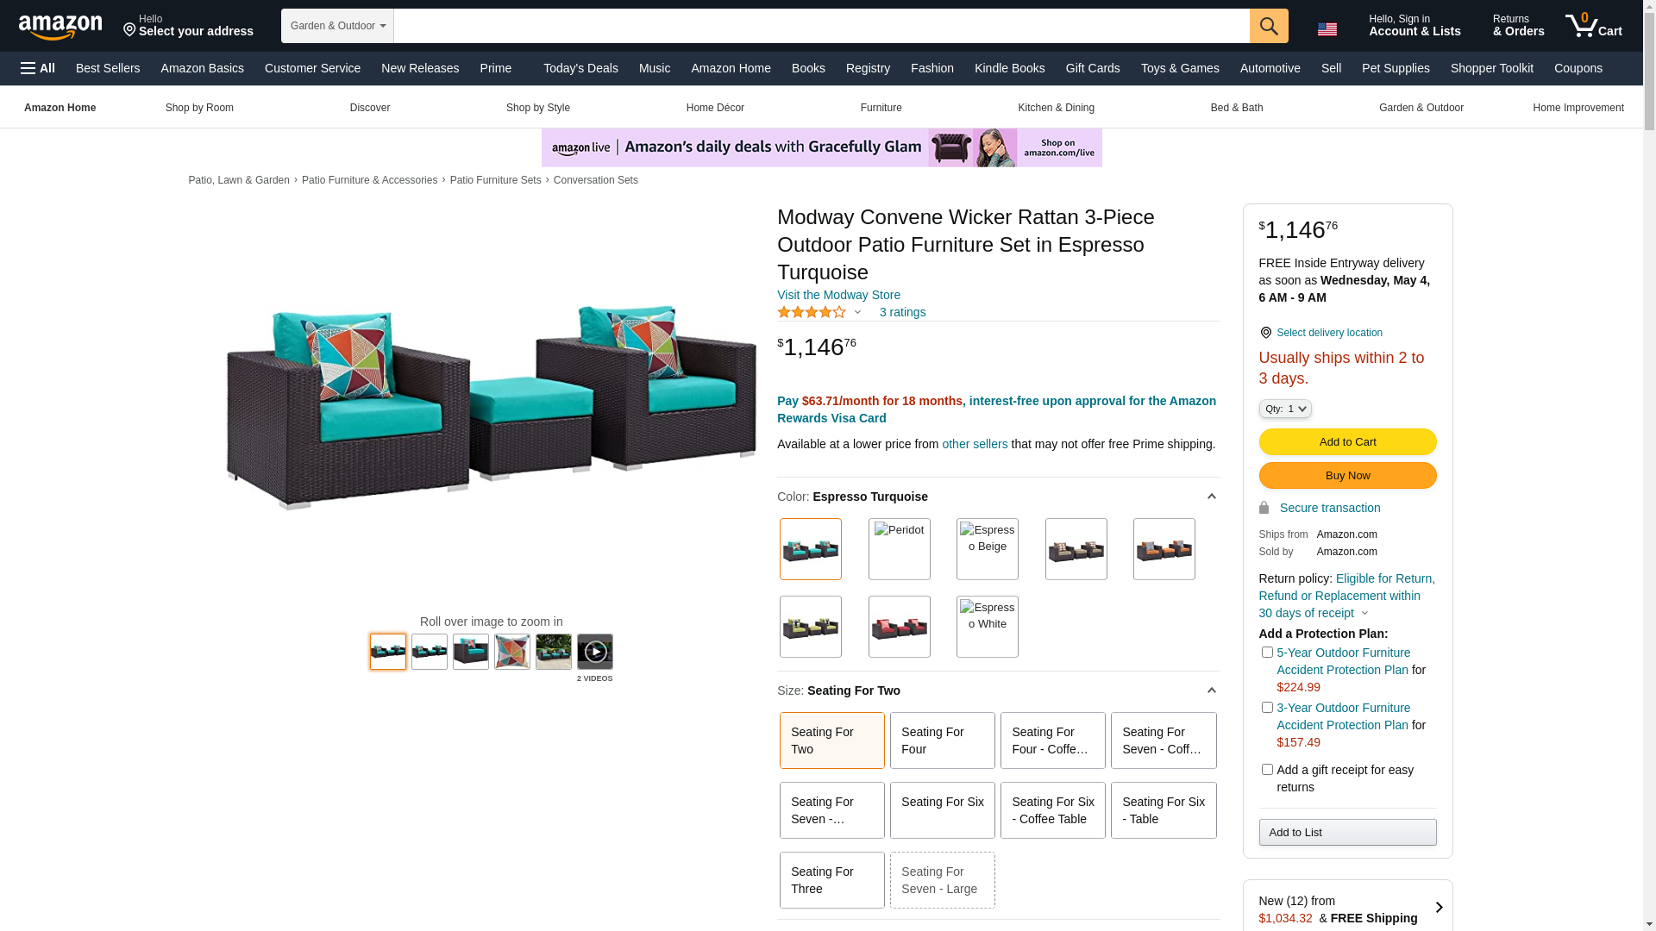Play the product video thumbnail
The width and height of the screenshot is (1656, 931).
coord(595,652)
